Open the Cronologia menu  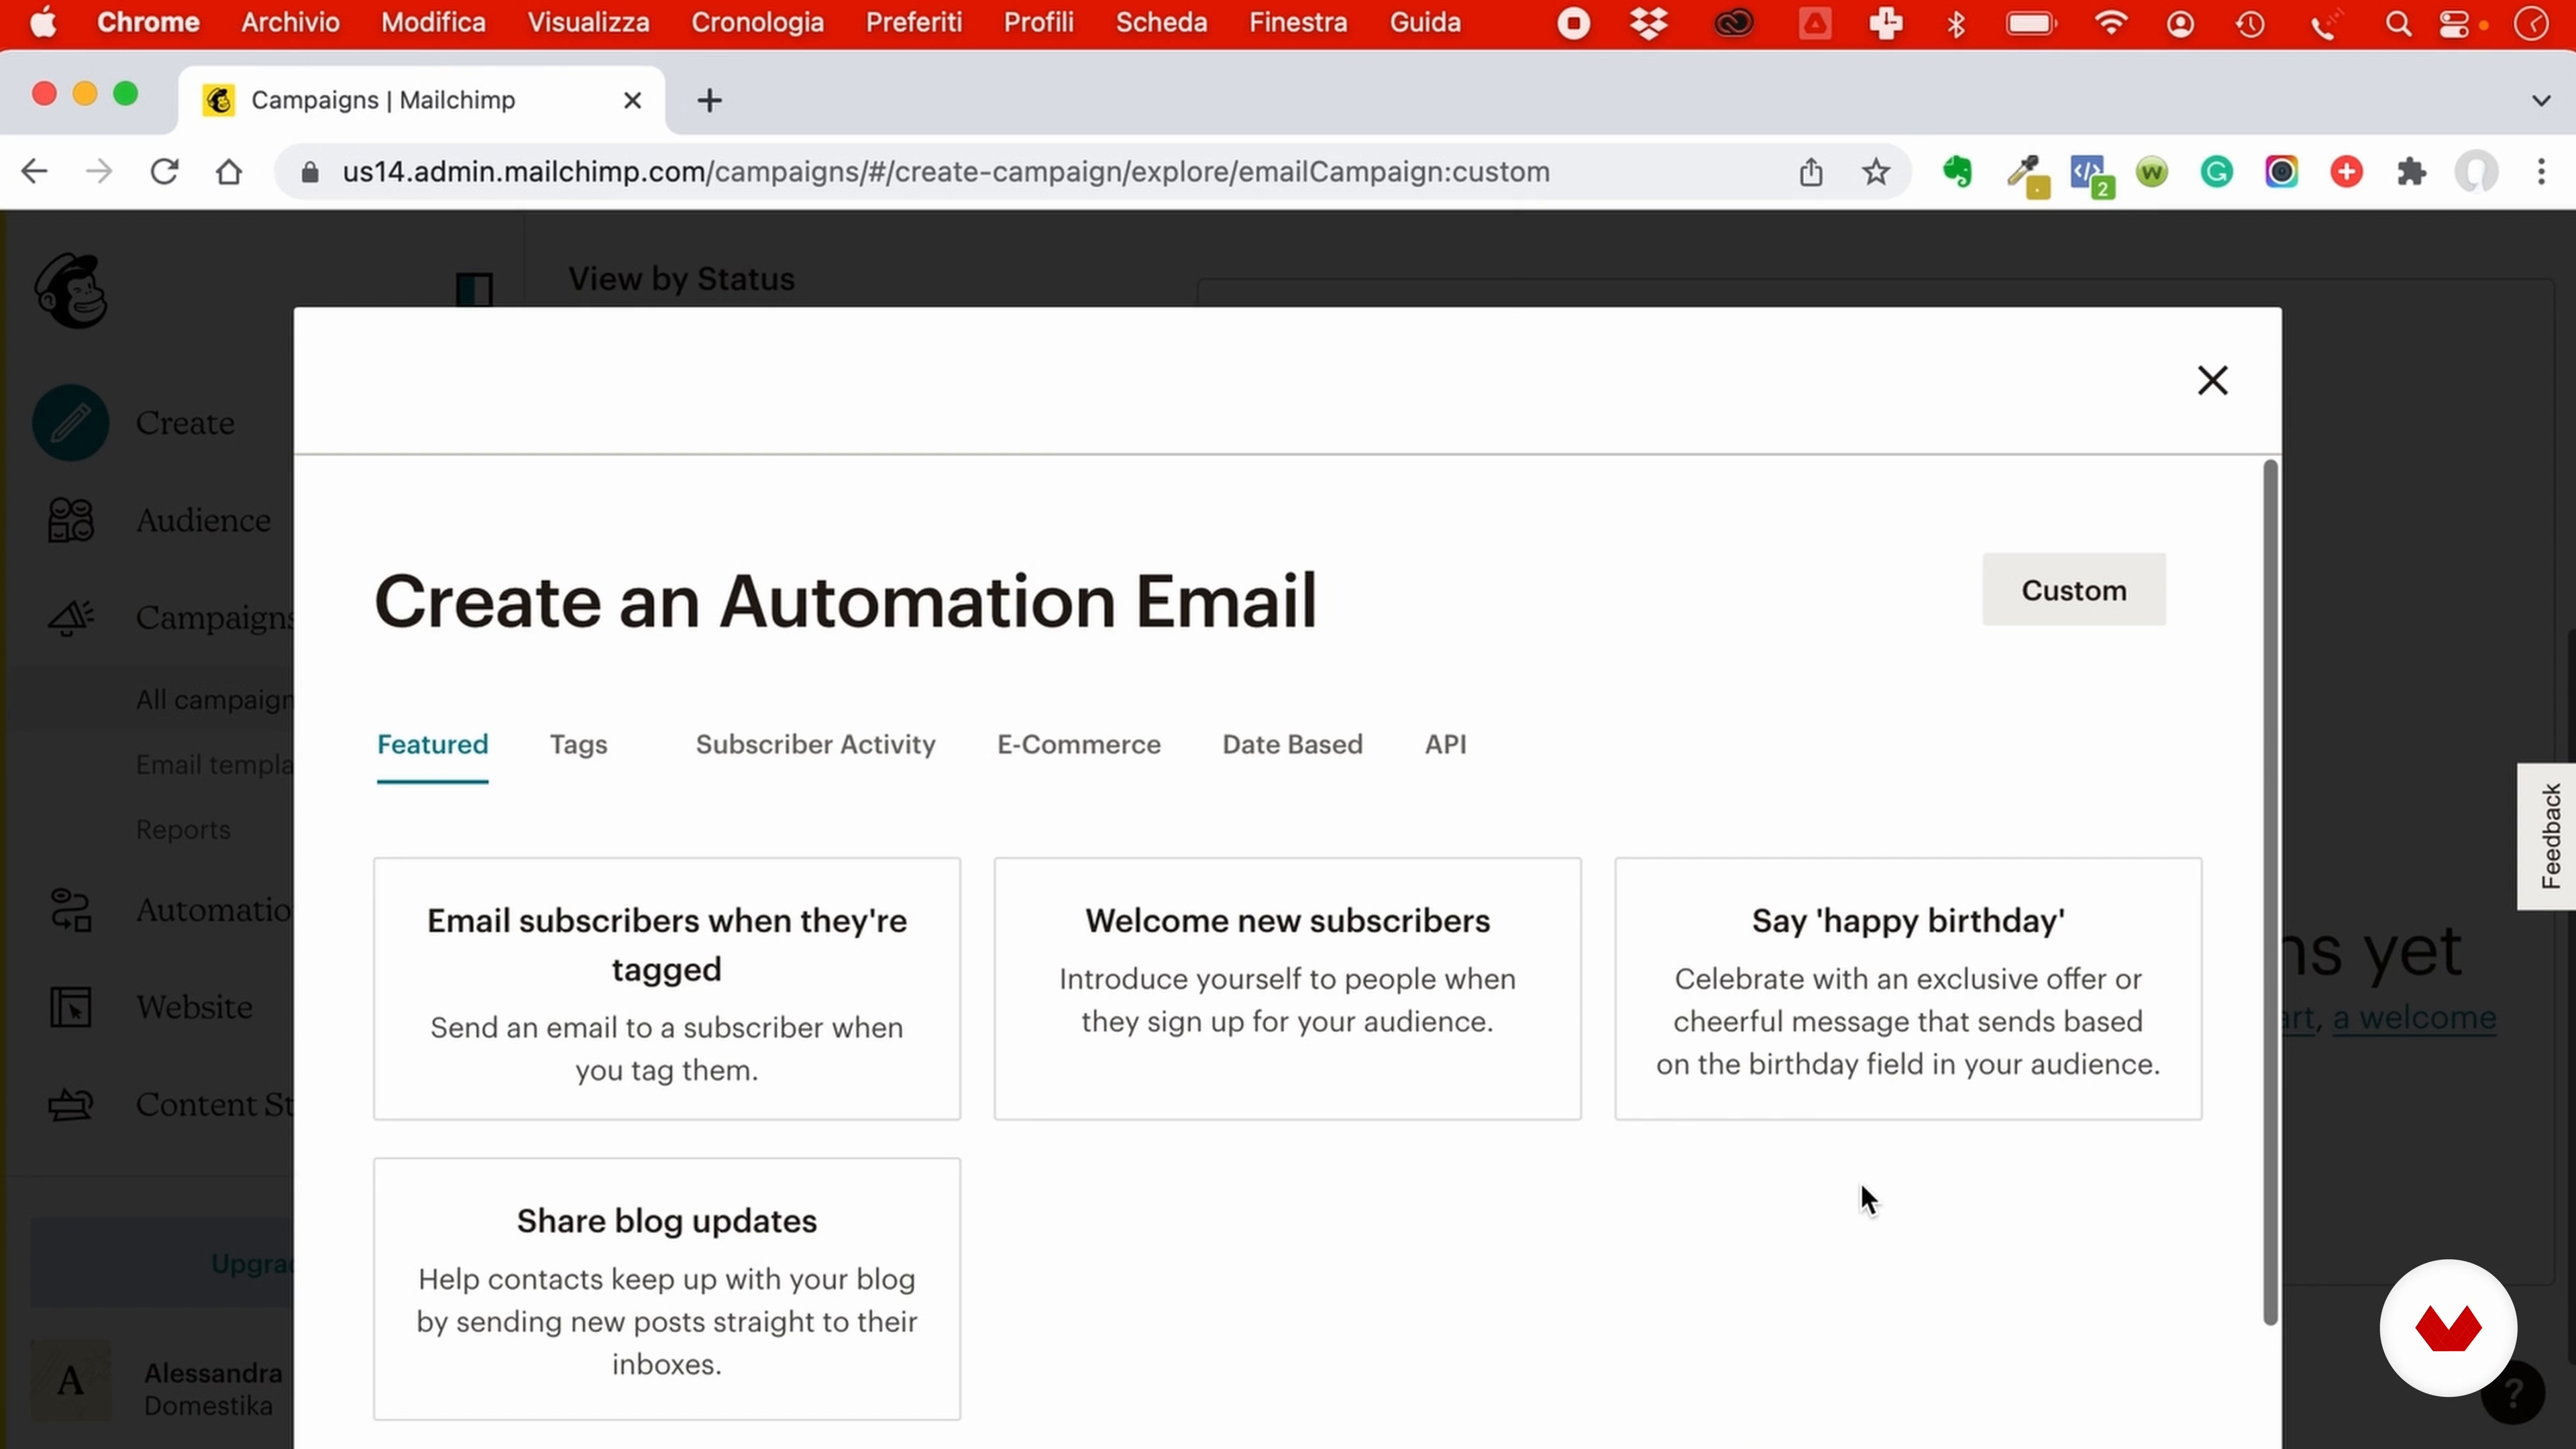(757, 22)
